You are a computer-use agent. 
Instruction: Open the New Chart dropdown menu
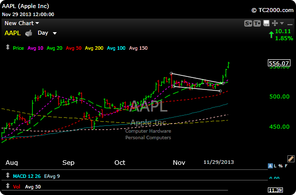coord(22,23)
